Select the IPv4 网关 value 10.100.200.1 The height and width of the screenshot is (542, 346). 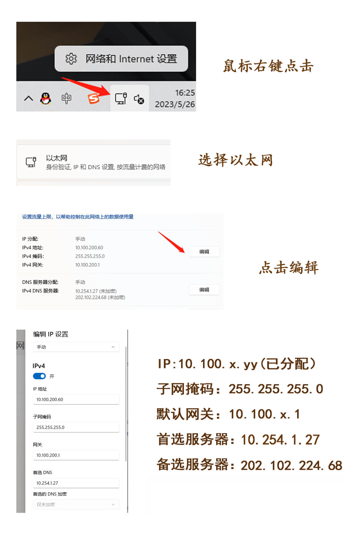pyautogui.click(x=87, y=265)
